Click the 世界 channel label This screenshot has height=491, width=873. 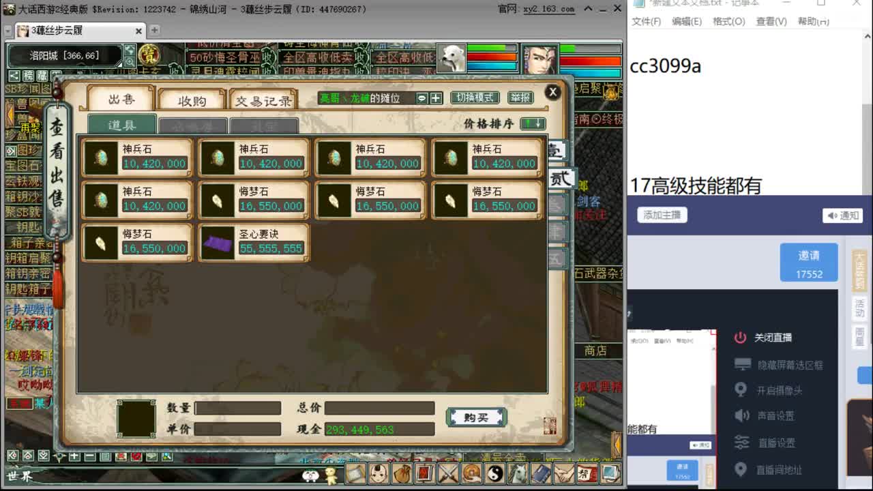coord(20,476)
